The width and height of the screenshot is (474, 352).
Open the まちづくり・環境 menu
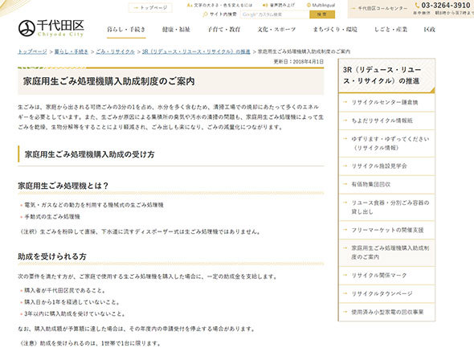335,29
